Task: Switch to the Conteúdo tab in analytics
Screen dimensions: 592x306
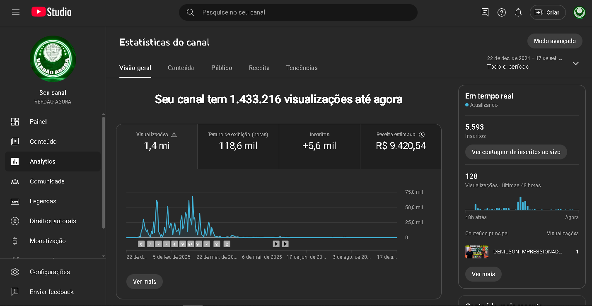Action: click(181, 68)
